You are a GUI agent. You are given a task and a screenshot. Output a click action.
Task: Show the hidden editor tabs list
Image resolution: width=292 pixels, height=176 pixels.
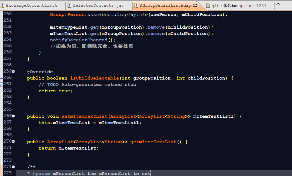[x=278, y=4]
